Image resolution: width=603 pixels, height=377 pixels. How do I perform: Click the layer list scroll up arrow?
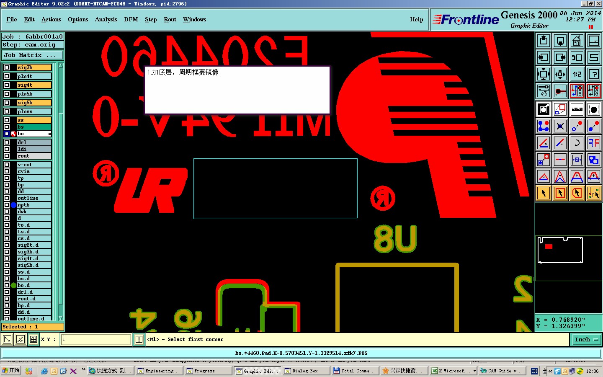coord(61,66)
